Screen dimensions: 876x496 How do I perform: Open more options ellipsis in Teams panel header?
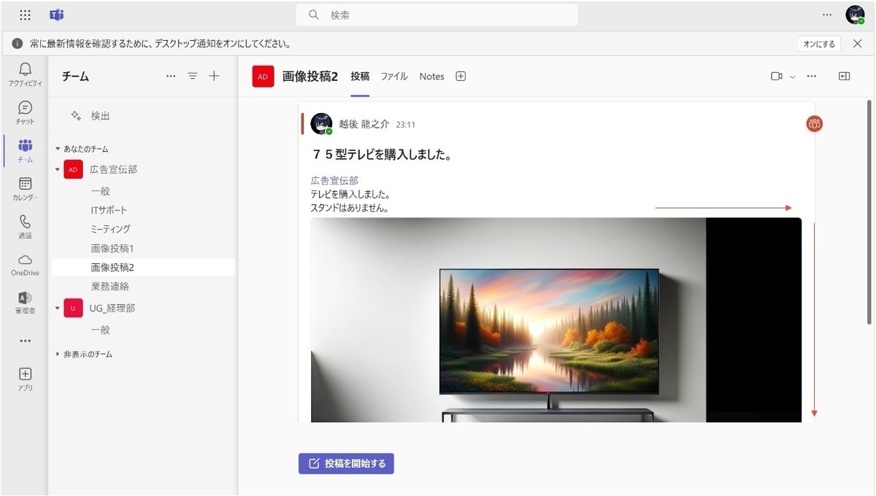pos(171,76)
